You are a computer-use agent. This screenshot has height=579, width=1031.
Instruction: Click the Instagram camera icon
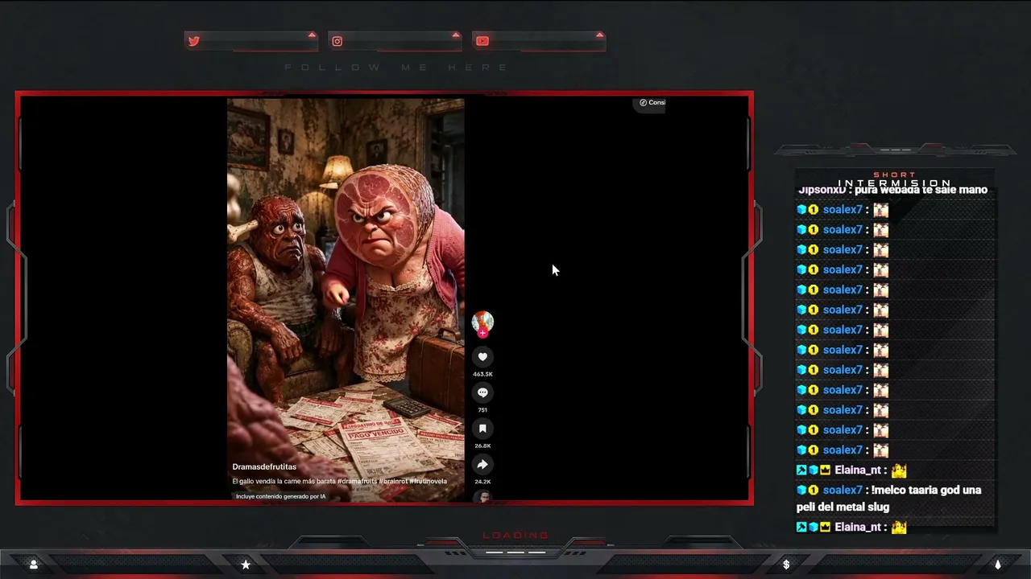click(x=337, y=41)
